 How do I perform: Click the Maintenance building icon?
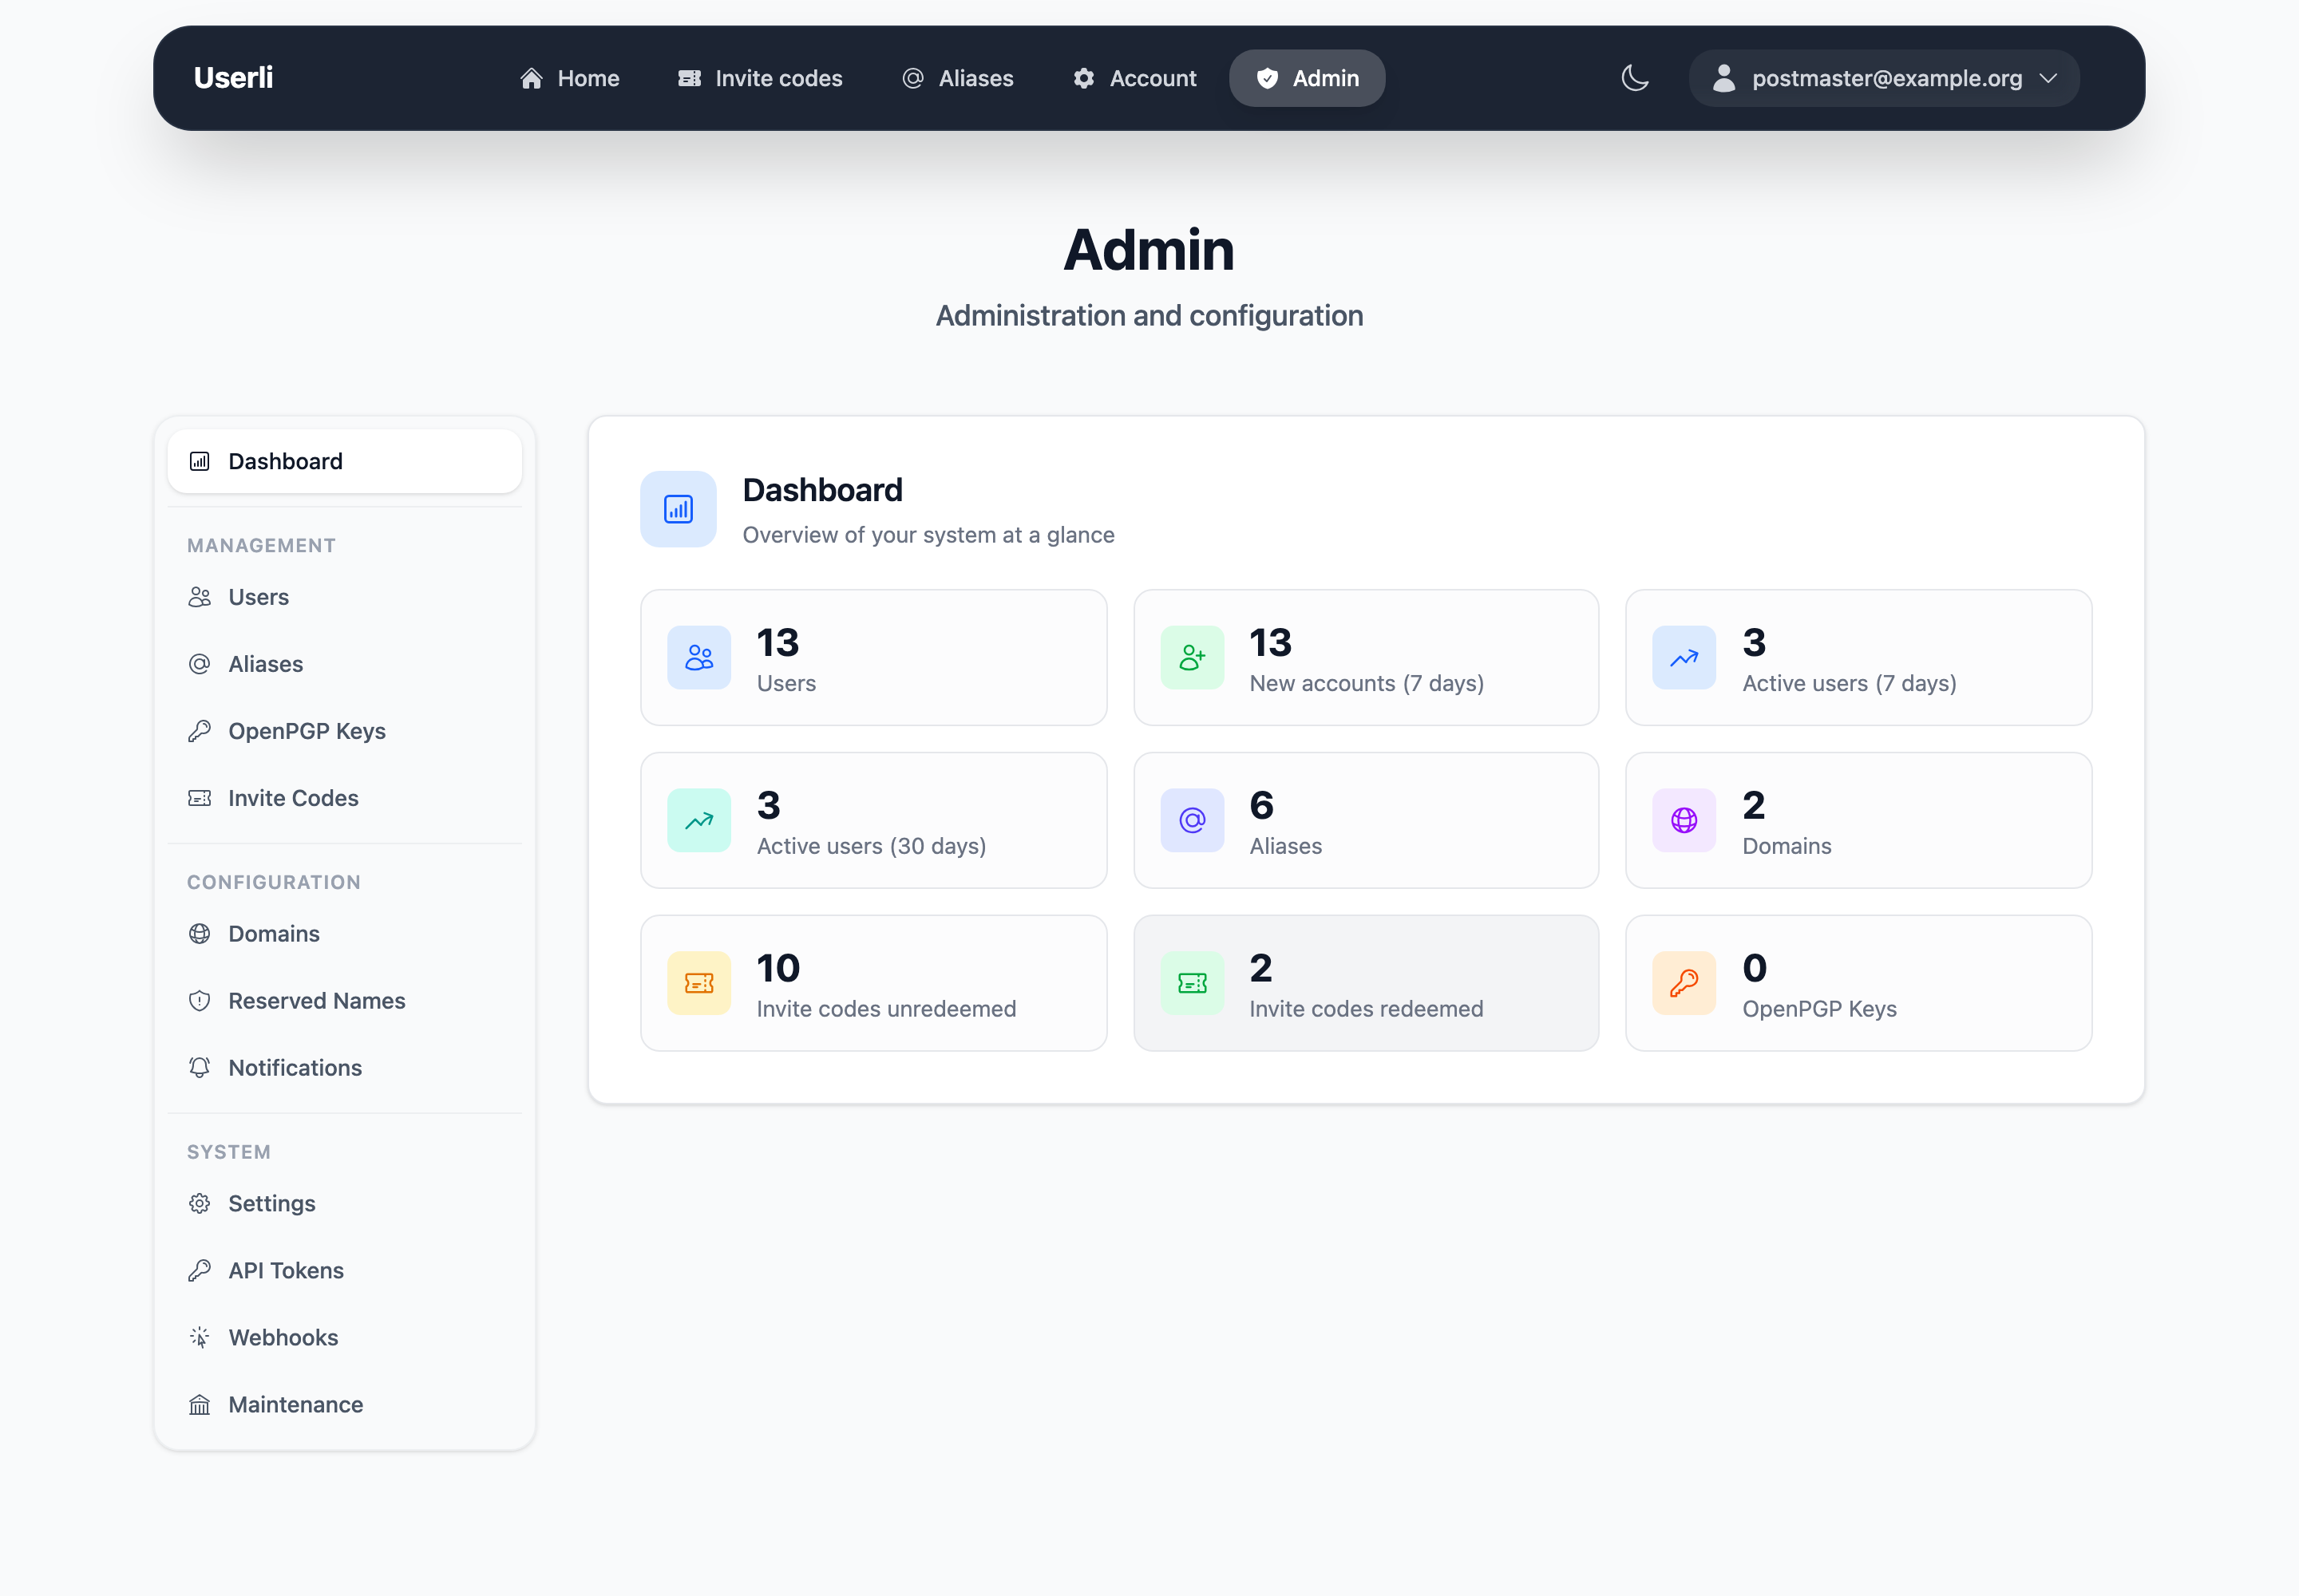click(x=200, y=1405)
